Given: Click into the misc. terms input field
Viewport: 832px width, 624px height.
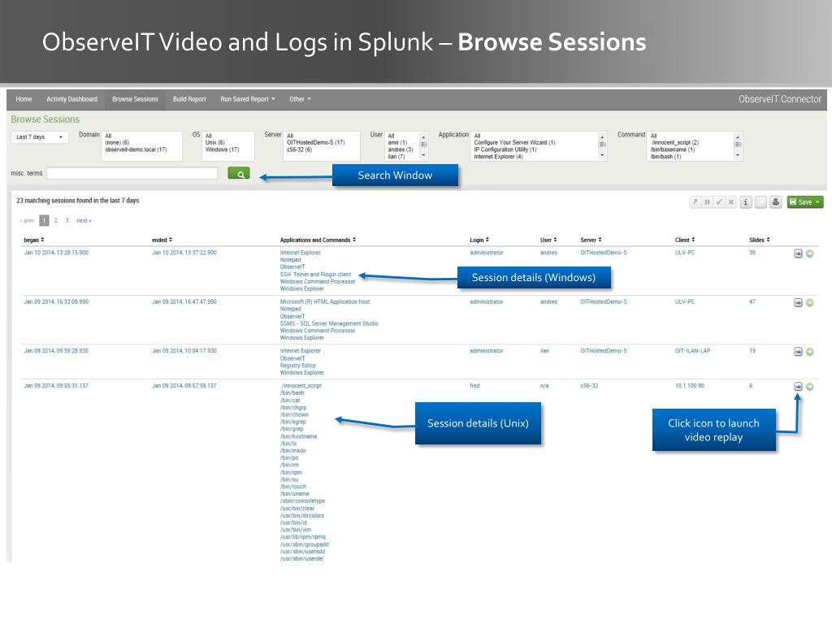Looking at the screenshot, I should (132, 174).
